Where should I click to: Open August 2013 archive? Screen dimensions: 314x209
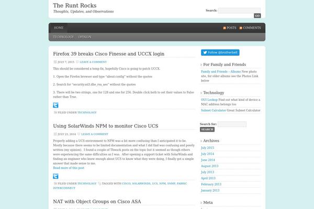coord(210,166)
